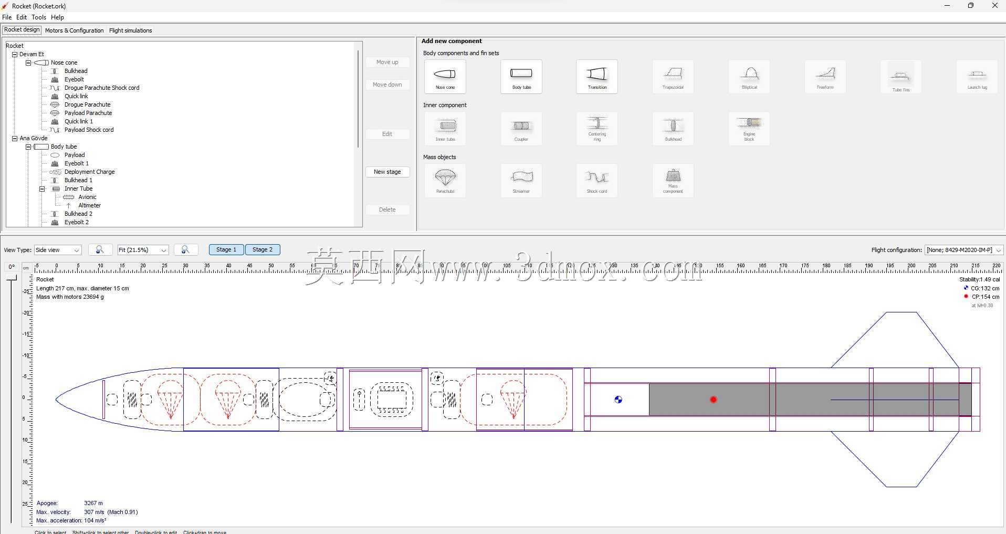
Task: Click the Edit component button
Action: coord(387,134)
